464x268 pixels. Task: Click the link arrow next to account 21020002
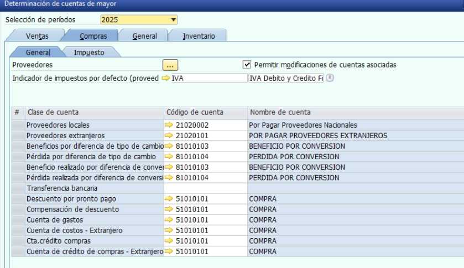(169, 125)
